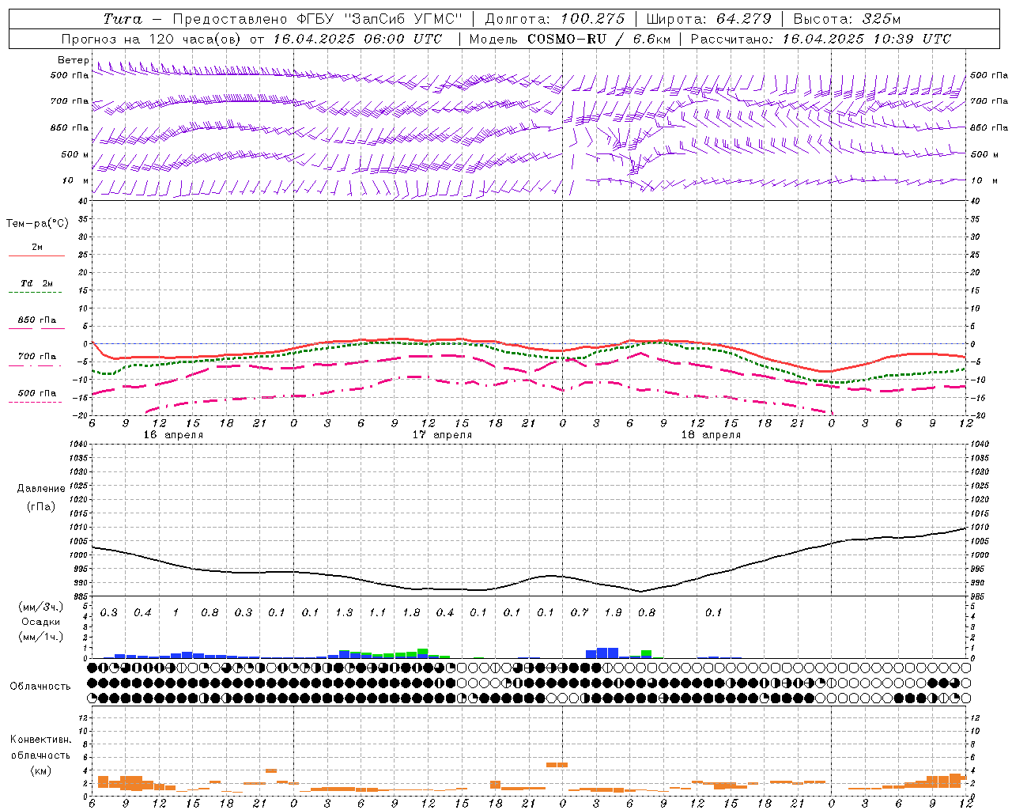This screenshot has height=810, width=1012.
Task: Click the 18 апреля date label
Action: [x=711, y=435]
